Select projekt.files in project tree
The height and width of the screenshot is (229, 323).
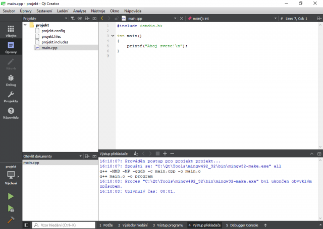[51, 36]
